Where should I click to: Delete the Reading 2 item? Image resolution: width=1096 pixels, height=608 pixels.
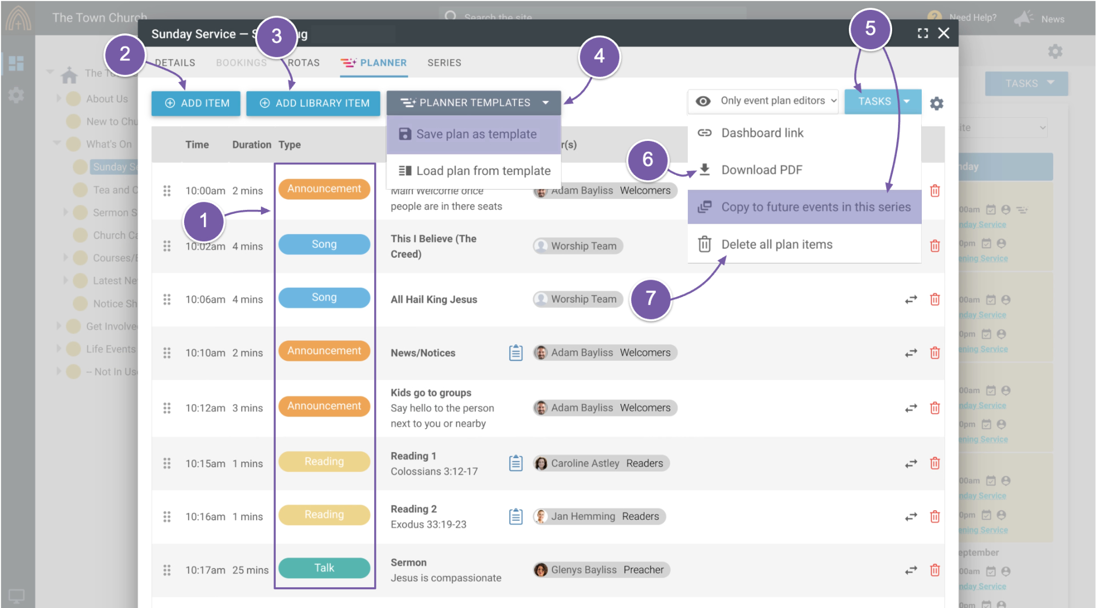[x=935, y=516]
